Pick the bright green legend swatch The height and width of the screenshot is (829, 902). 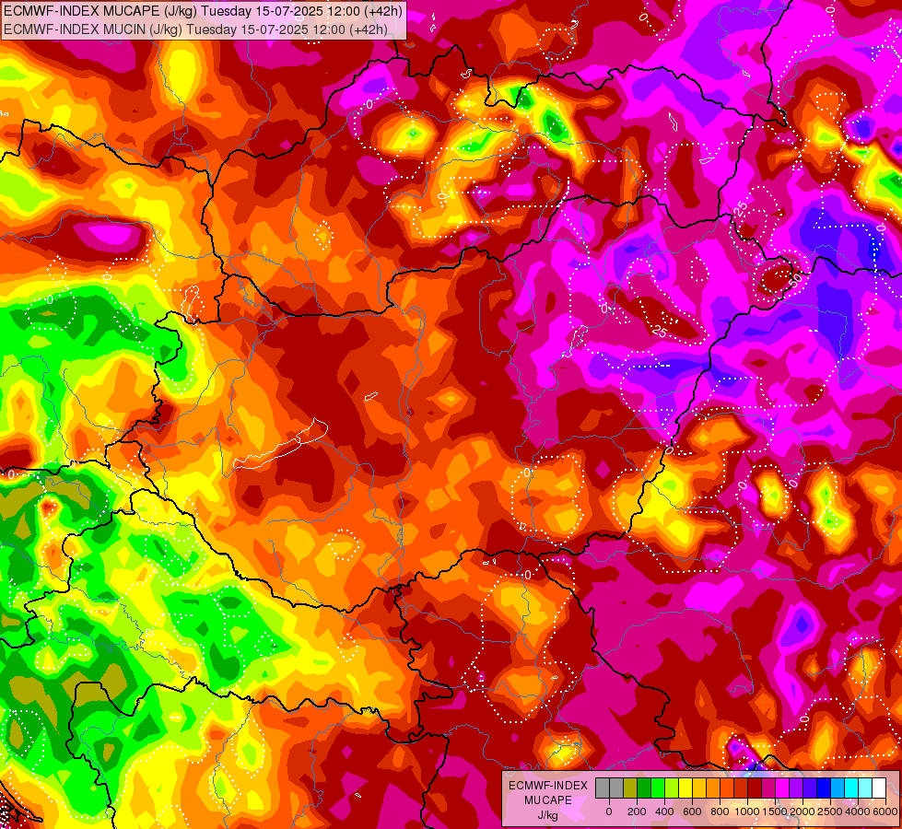pos(658,788)
